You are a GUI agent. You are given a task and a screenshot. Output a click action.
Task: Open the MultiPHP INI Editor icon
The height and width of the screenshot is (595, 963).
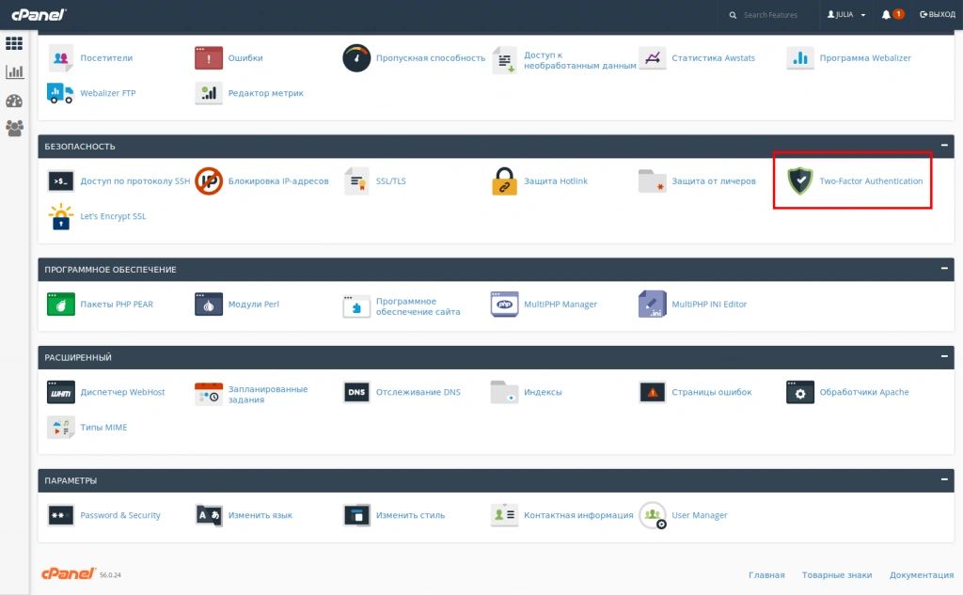653,305
